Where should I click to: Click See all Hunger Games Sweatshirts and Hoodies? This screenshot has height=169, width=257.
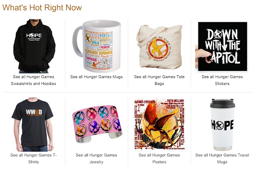(33, 80)
